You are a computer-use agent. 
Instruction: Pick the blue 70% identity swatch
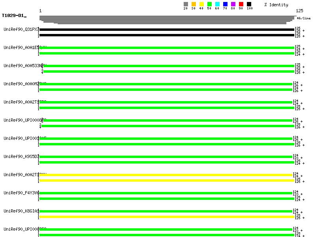[x=225, y=4]
